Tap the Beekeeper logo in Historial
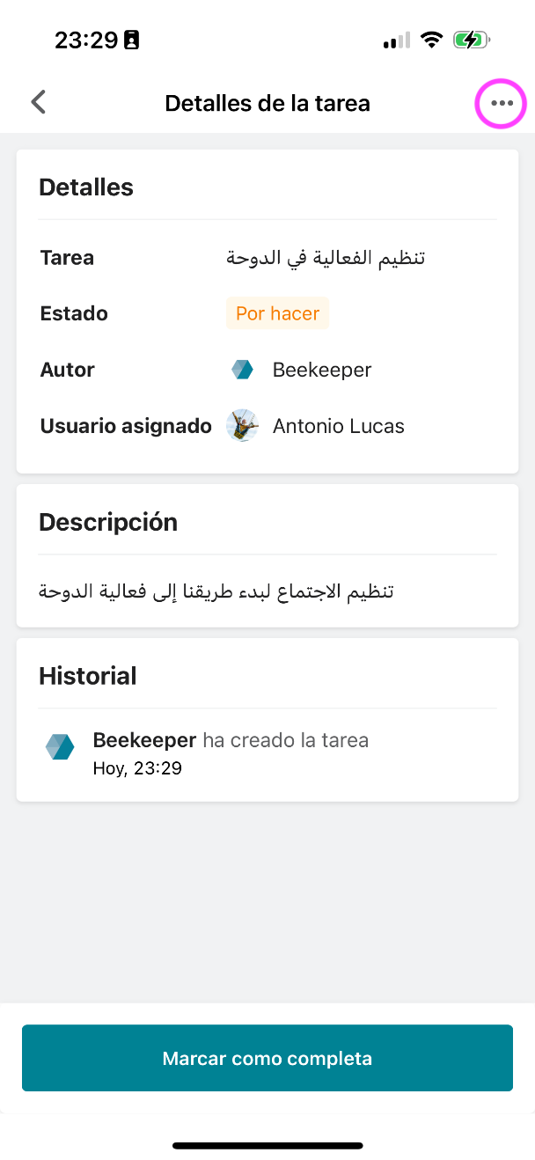Screen dimensions: 535x1160 60,746
